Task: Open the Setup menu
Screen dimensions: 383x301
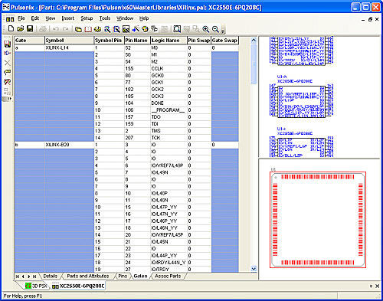Action: click(87, 18)
